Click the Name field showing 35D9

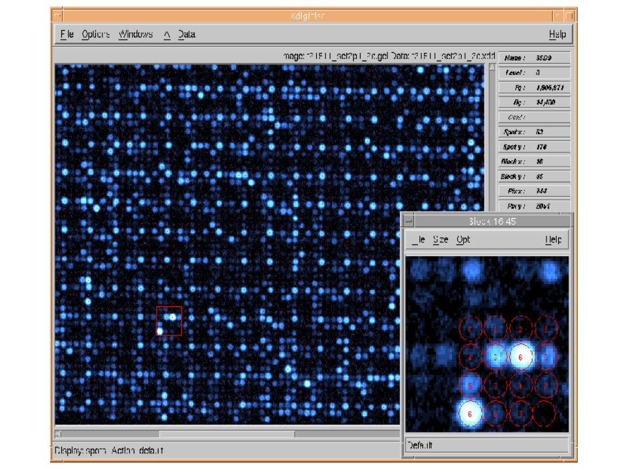click(534, 58)
